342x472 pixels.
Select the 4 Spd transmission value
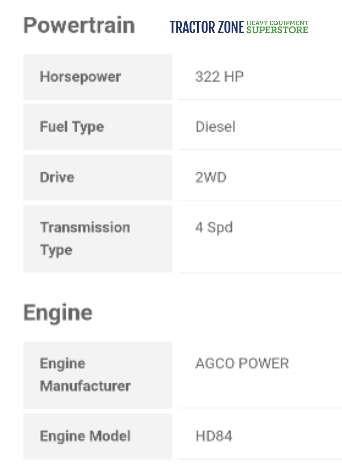[x=214, y=227]
